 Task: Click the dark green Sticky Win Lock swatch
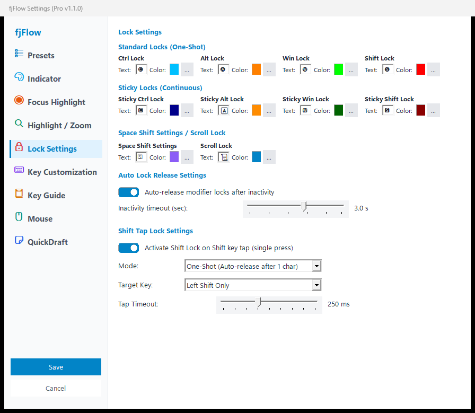tap(338, 110)
